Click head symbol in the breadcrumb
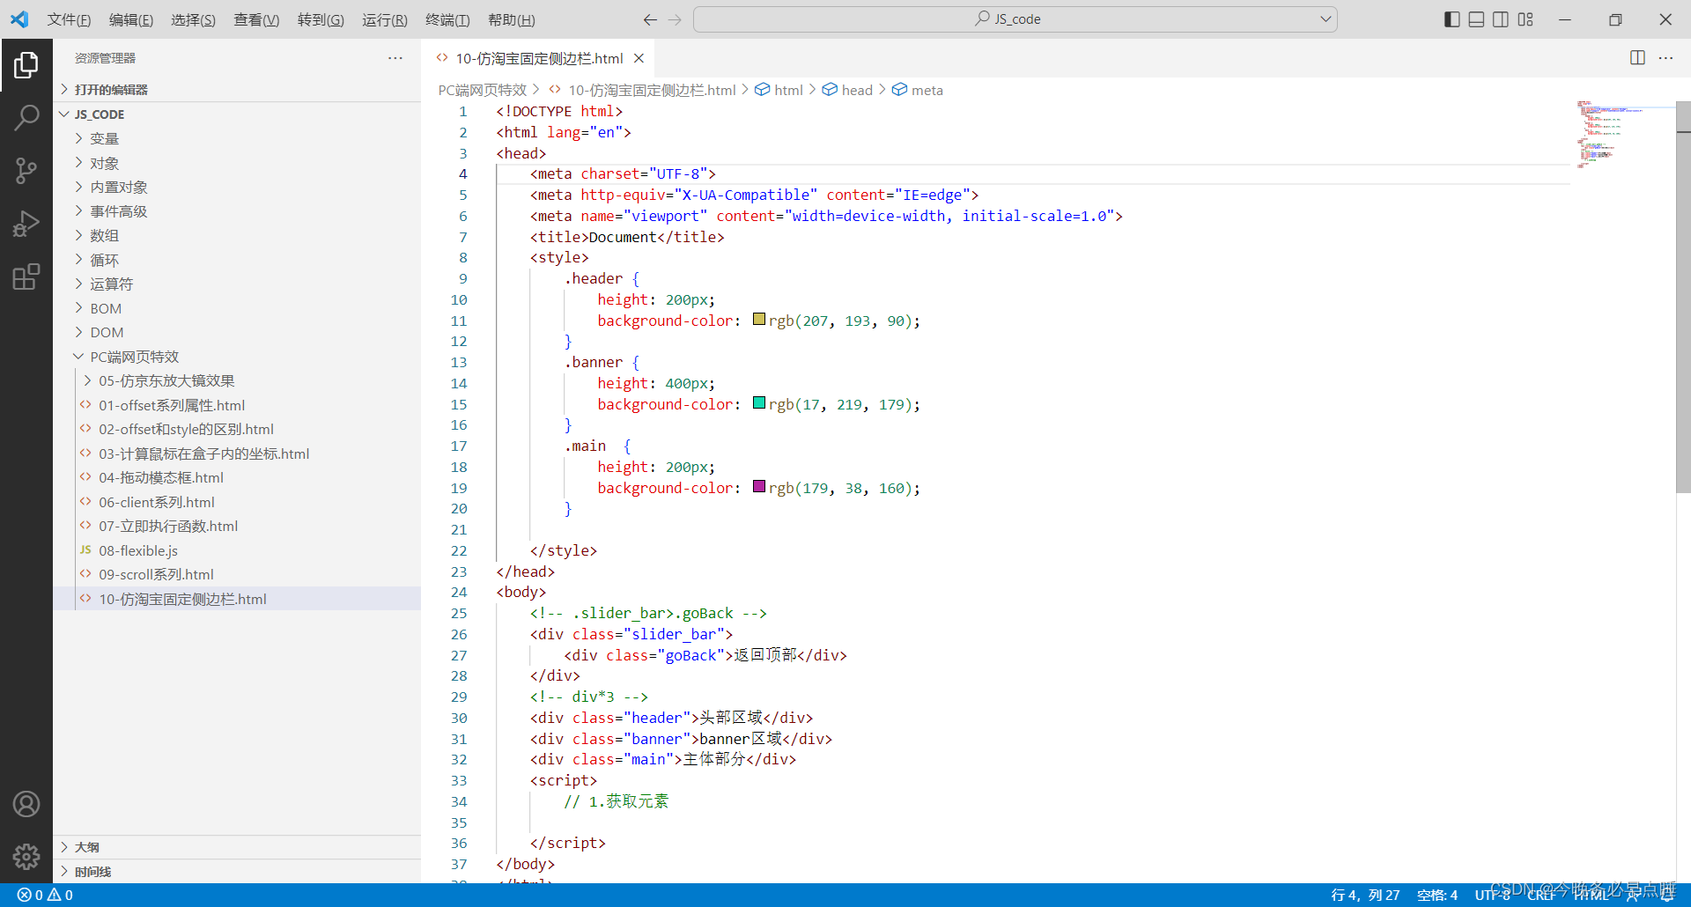 (857, 90)
